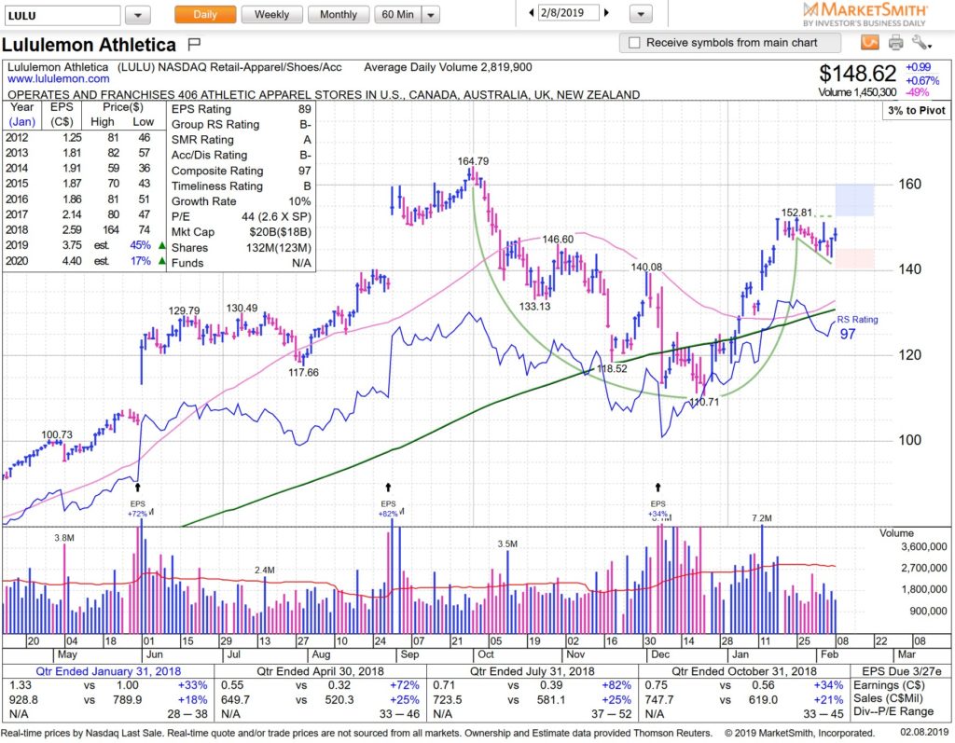Click the 164.79 price high label
The height and width of the screenshot is (743, 955).
pos(473,161)
